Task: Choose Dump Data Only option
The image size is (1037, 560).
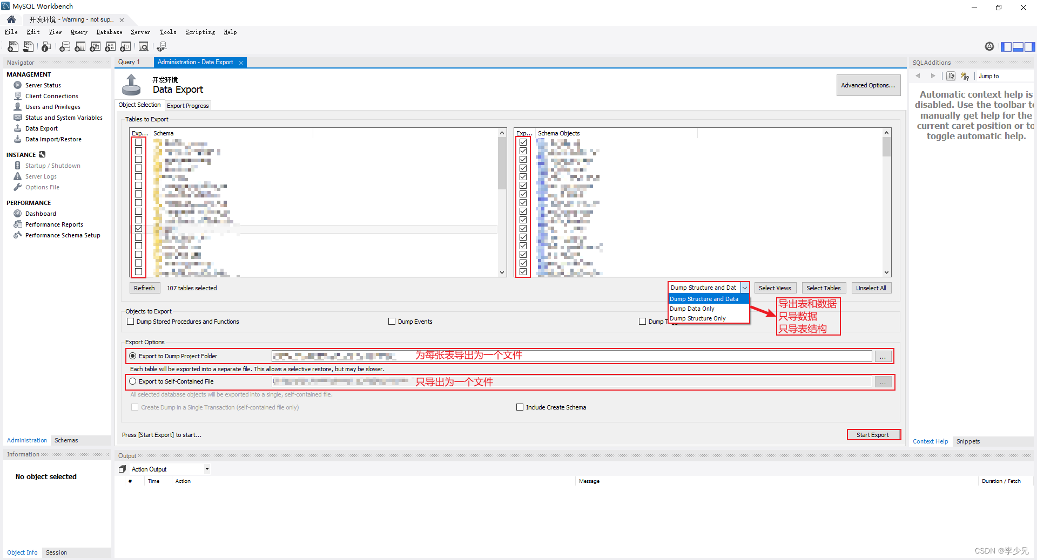Action: point(709,309)
